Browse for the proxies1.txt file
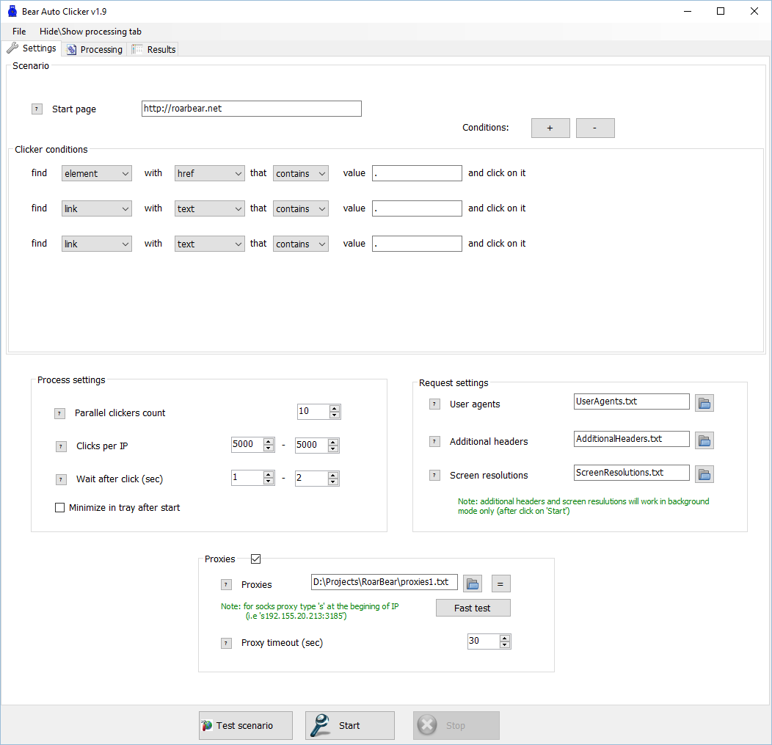This screenshot has height=745, width=772. pyautogui.click(x=473, y=584)
